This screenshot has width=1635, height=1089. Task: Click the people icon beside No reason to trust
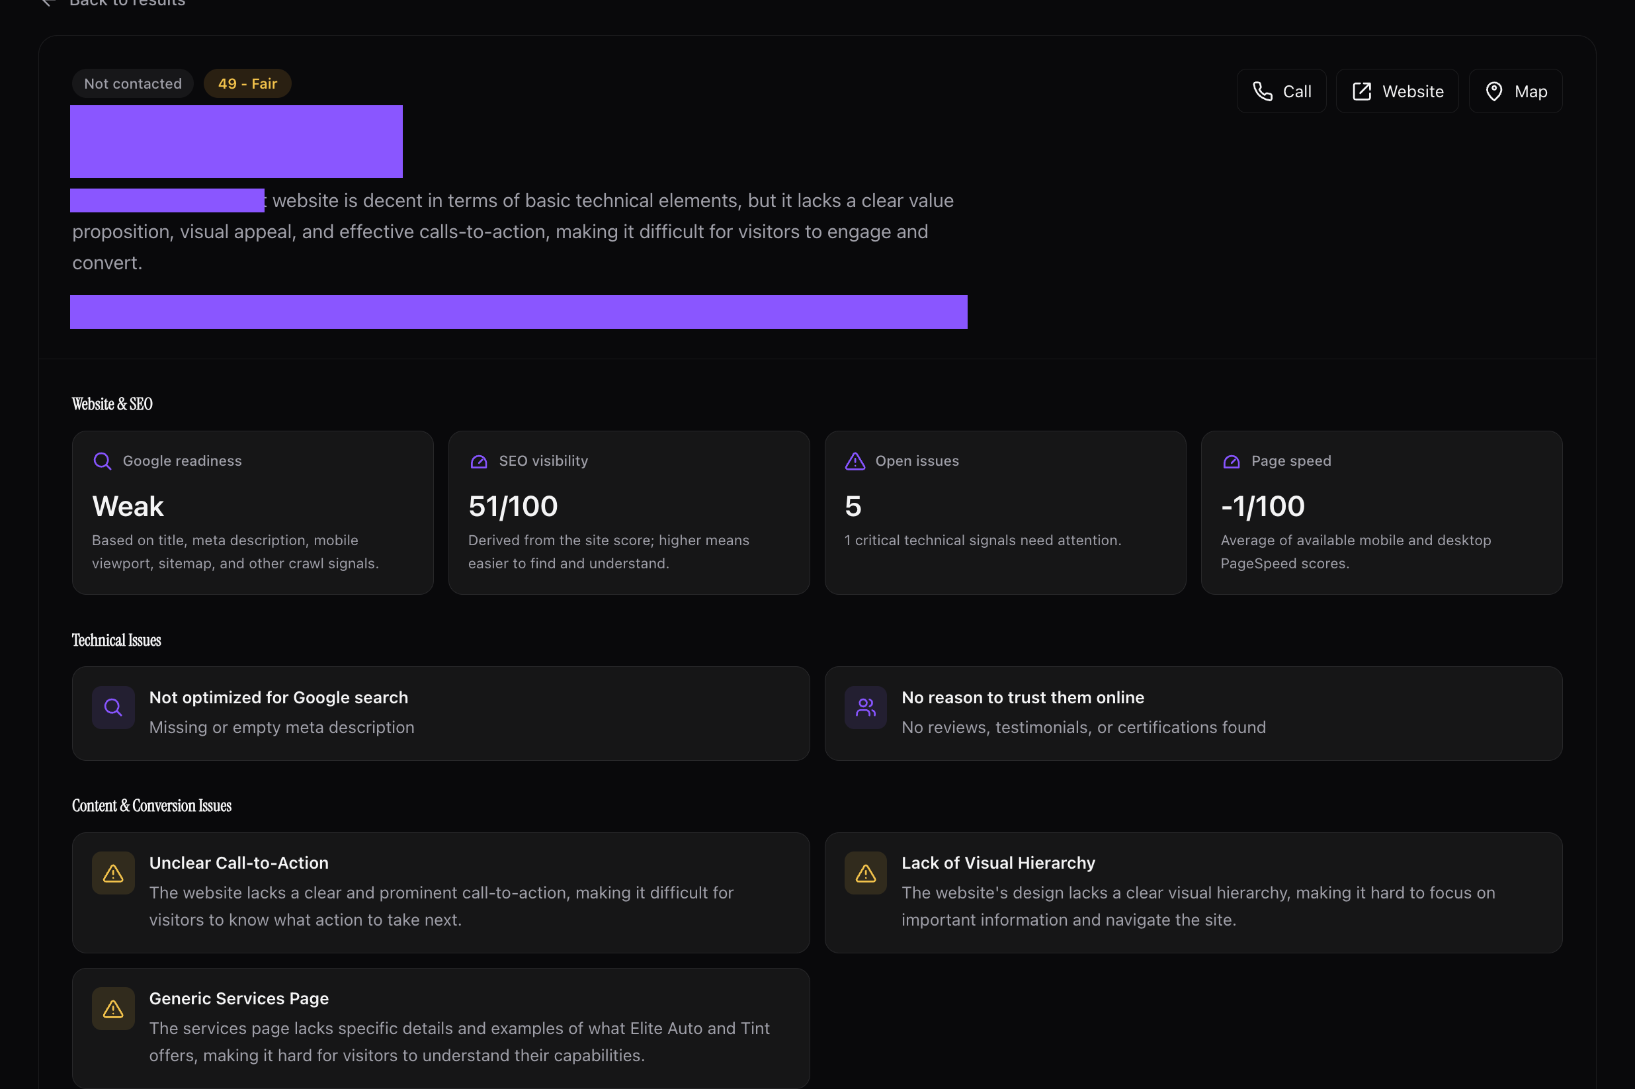(x=865, y=708)
